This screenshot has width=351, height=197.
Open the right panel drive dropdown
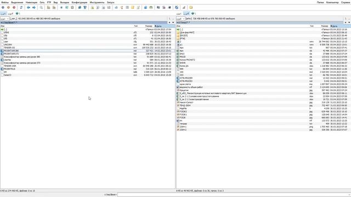180,19
